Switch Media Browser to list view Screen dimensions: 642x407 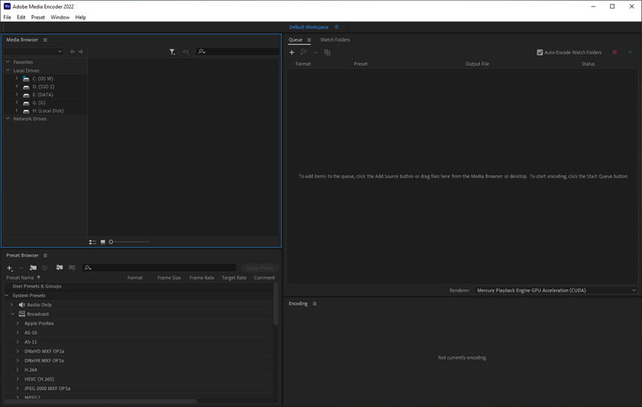(x=93, y=242)
